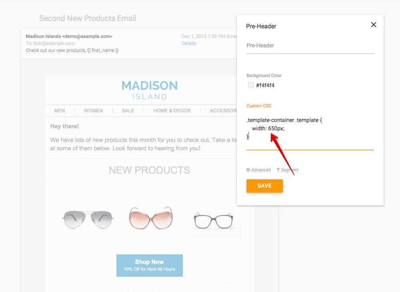Screen dimensions: 400x292
Task: Click the NEW PRODUCTS section heading
Action: coord(149,170)
